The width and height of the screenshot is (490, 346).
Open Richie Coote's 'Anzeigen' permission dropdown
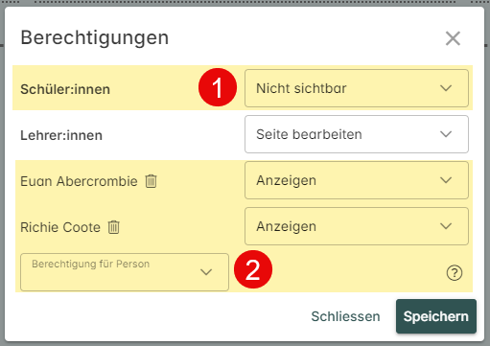[357, 226]
